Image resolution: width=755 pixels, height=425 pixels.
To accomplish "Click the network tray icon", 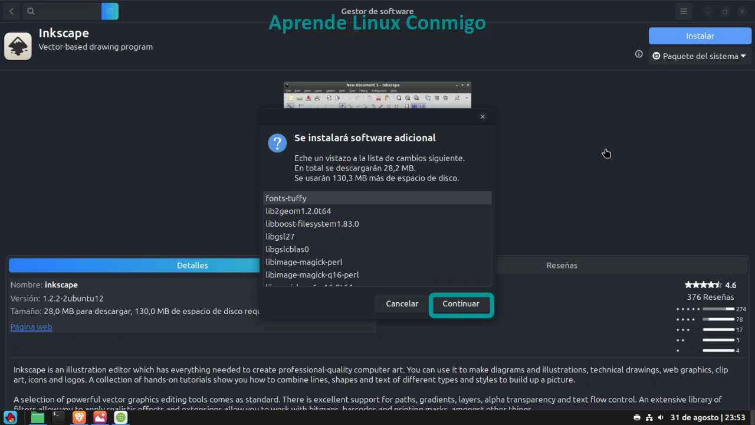I will tap(649, 418).
